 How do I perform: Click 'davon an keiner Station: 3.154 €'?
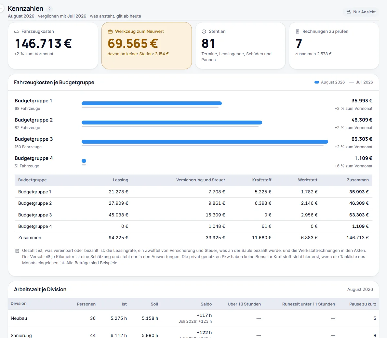138,54
